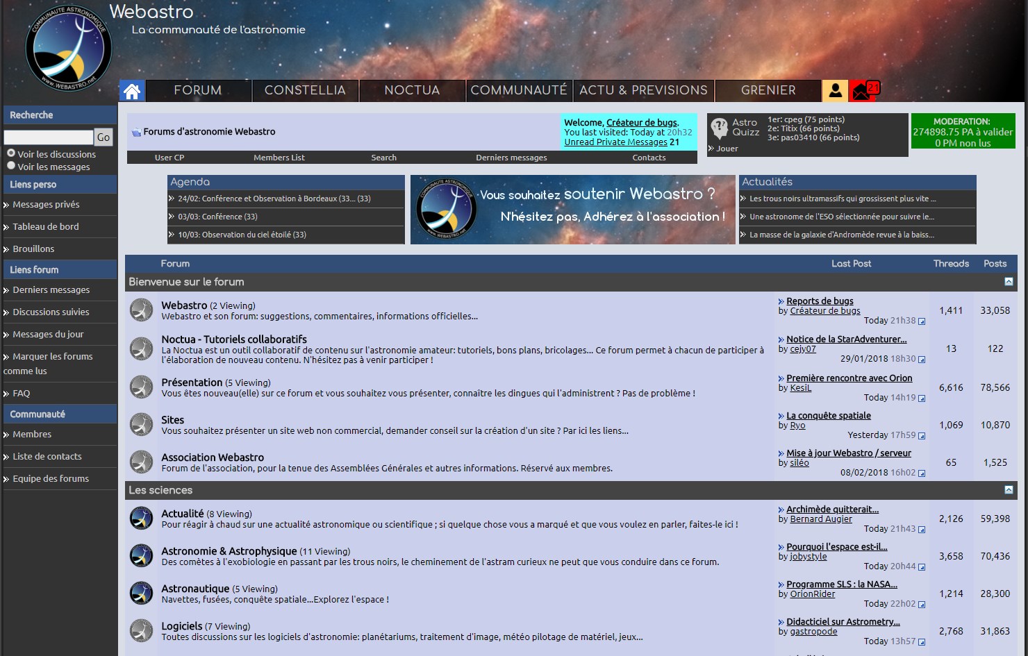Click the Webastro forum status icon
The image size is (1028, 656).
[x=142, y=310]
